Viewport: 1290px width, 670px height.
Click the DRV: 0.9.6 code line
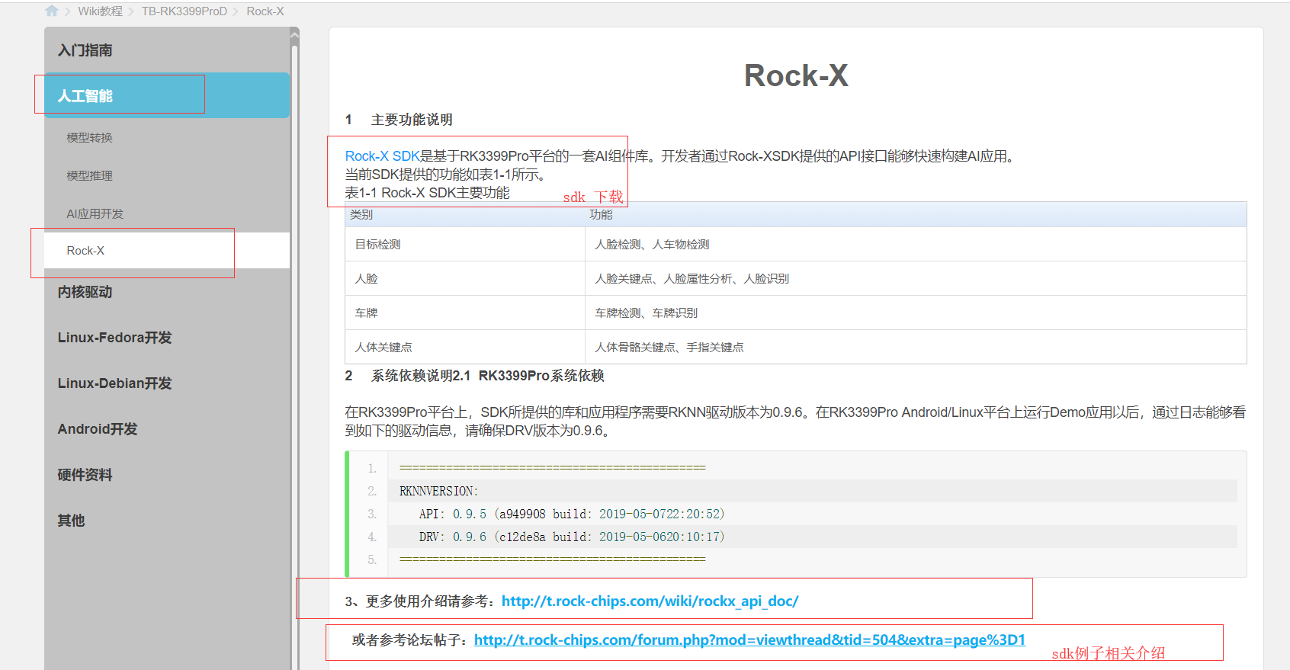pyautogui.click(x=813, y=537)
